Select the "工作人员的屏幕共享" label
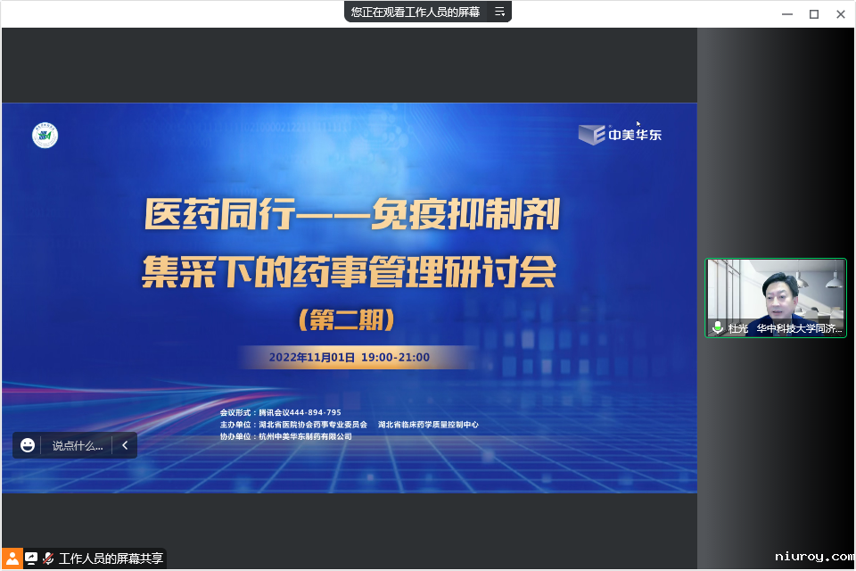Screen dimensions: 856x571 pos(111,559)
